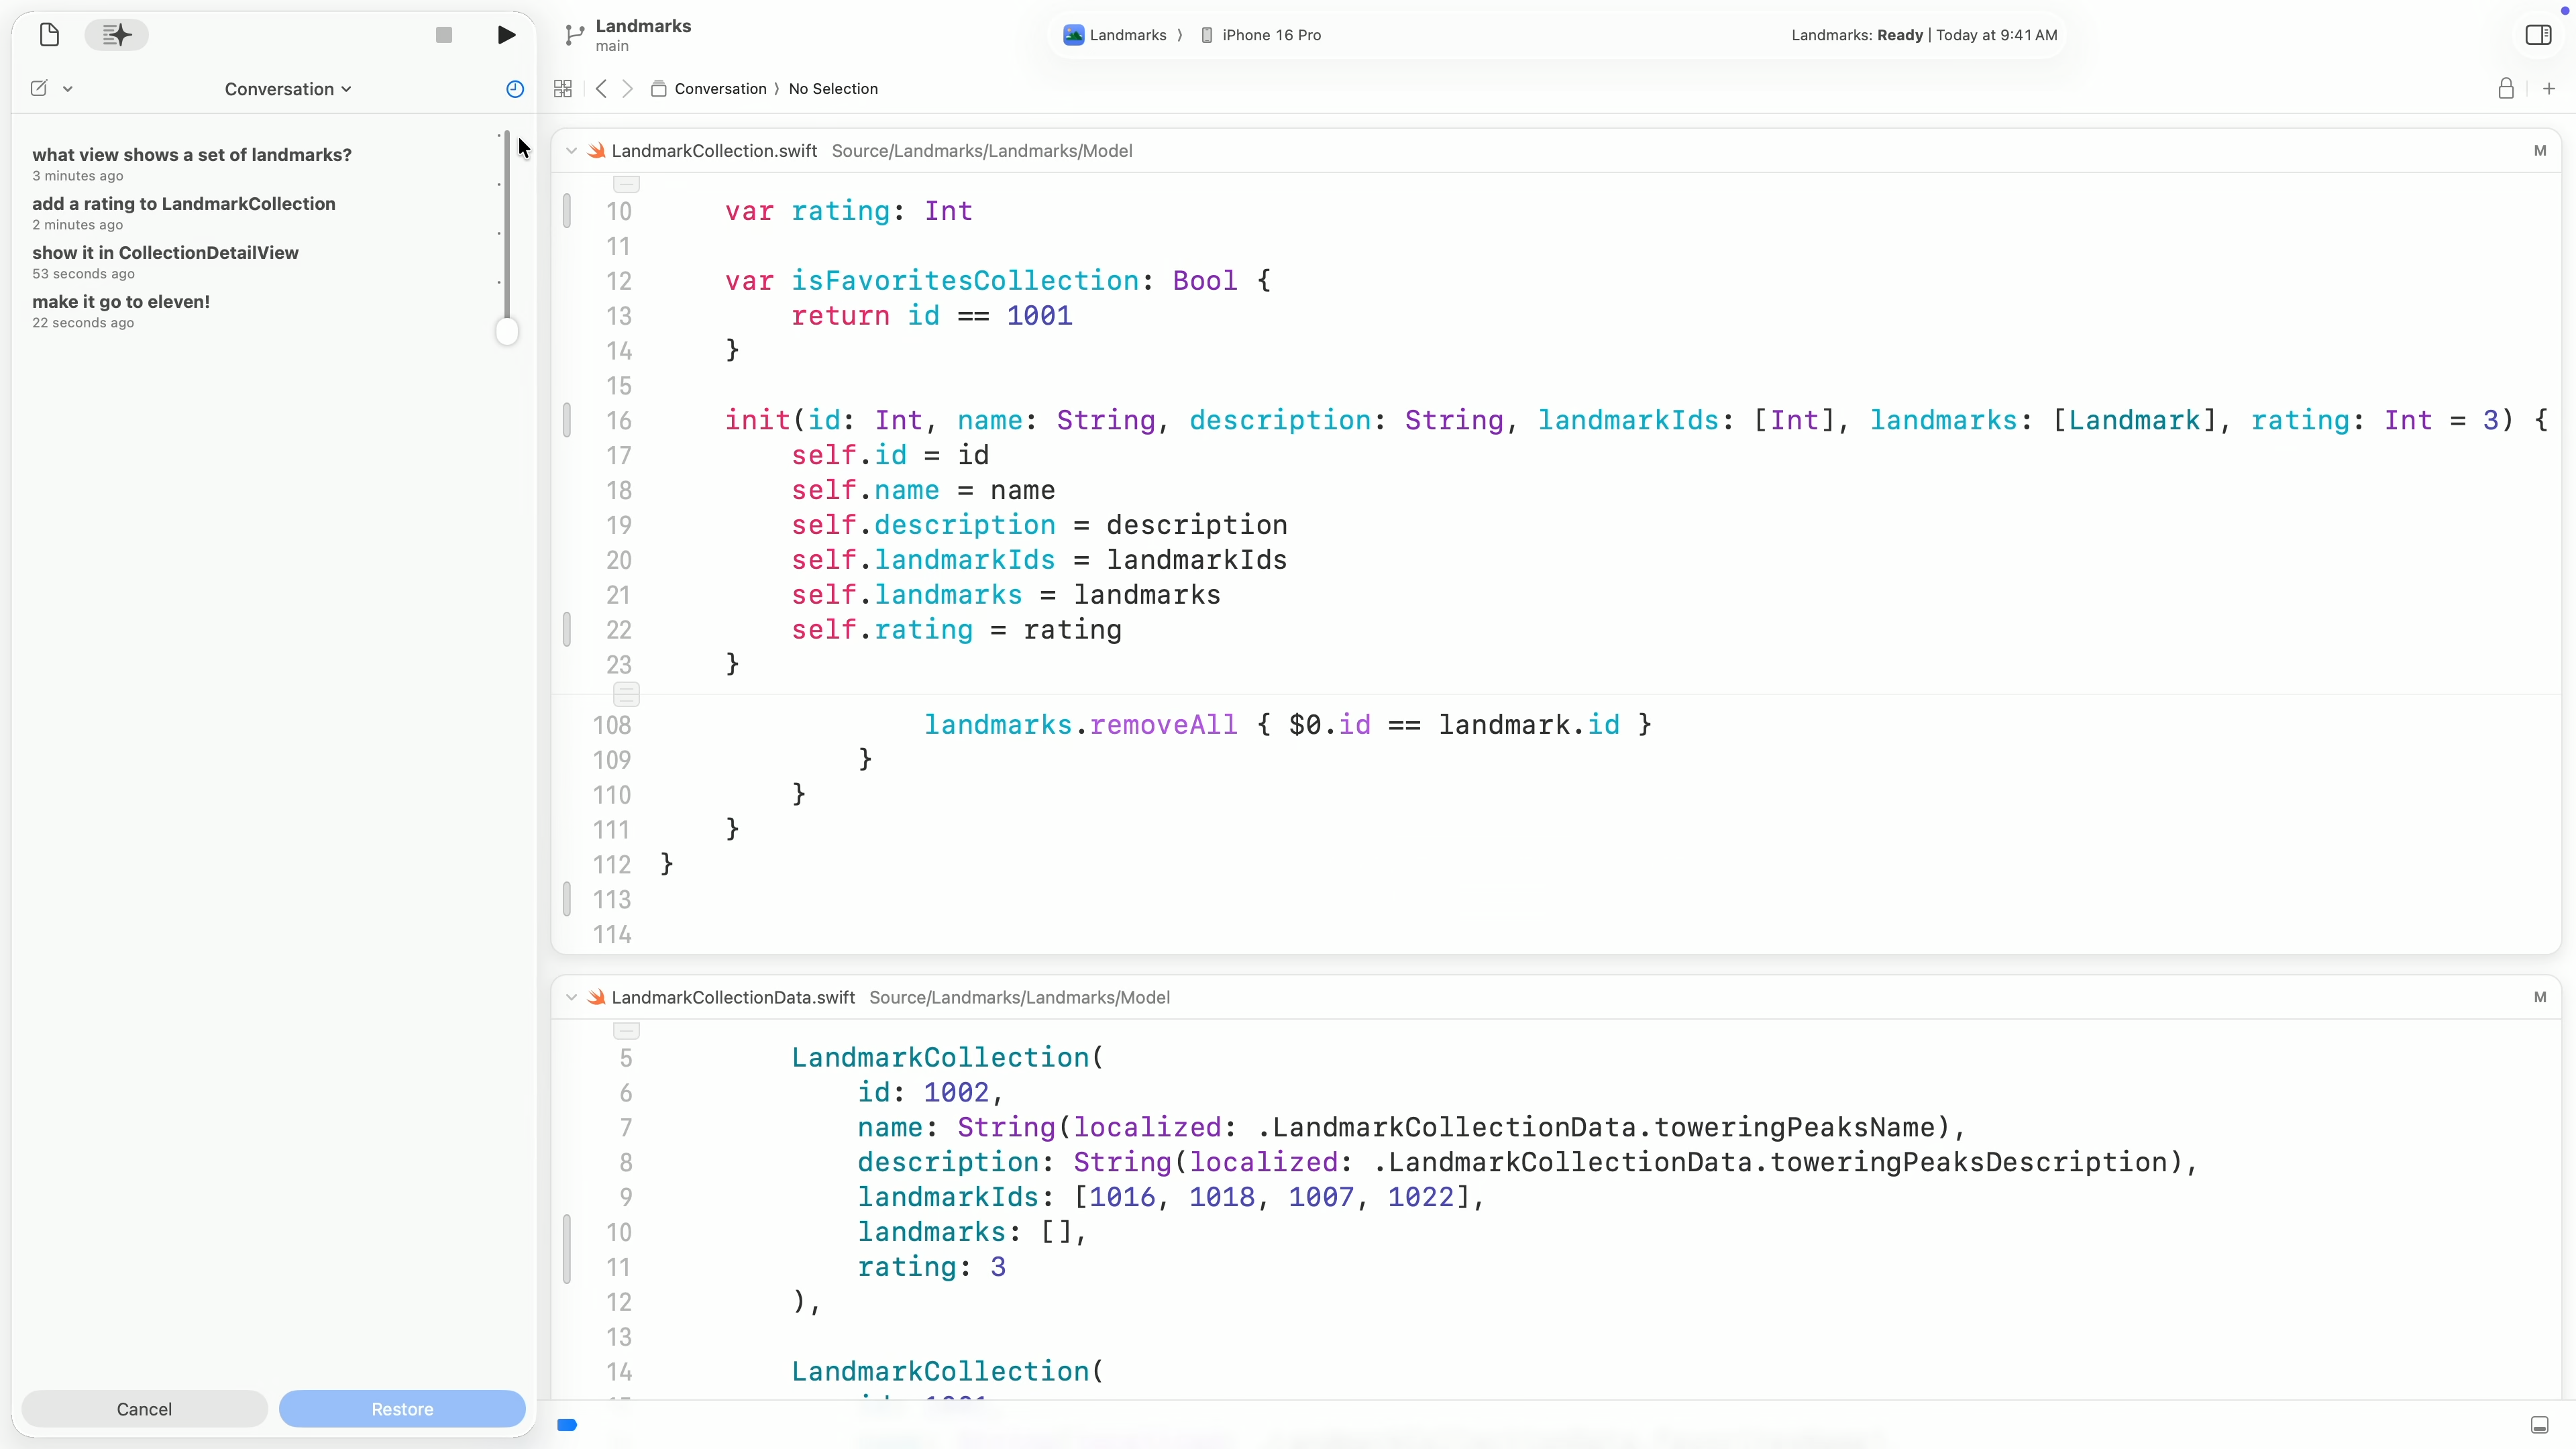The width and height of the screenshot is (2576, 1449).
Task: Click the history timeline slider knob
Action: click(507, 332)
